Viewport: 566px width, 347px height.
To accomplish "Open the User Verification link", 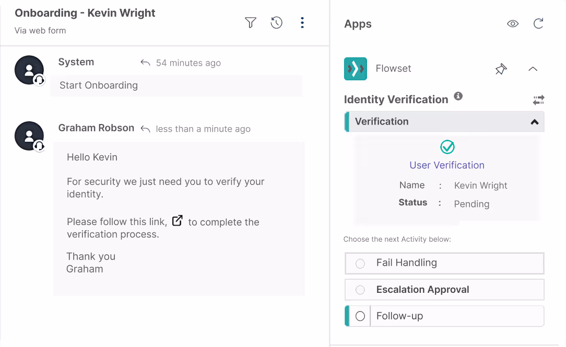I will point(447,165).
